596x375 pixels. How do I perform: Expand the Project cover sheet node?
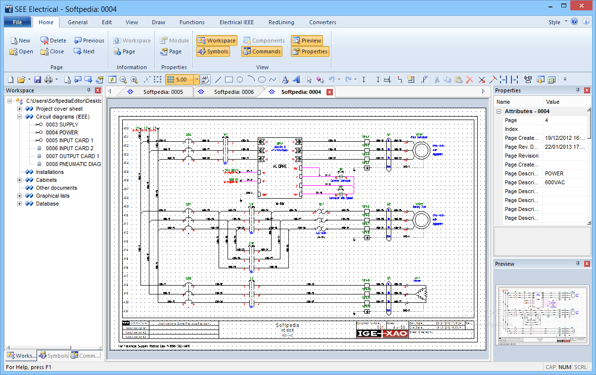coord(20,109)
